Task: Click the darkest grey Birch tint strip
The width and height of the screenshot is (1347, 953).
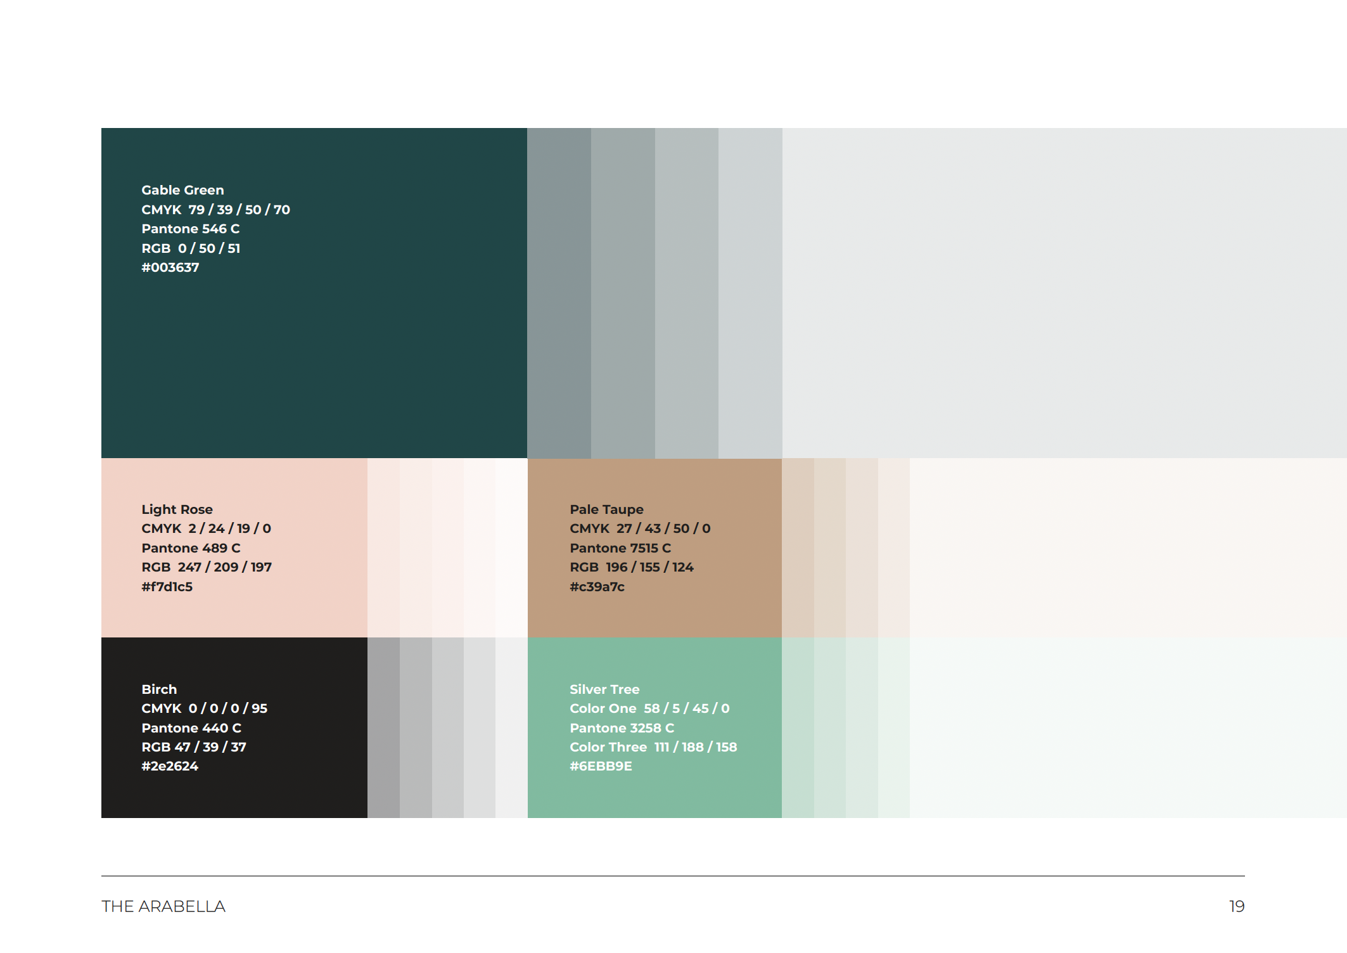Action: (383, 727)
